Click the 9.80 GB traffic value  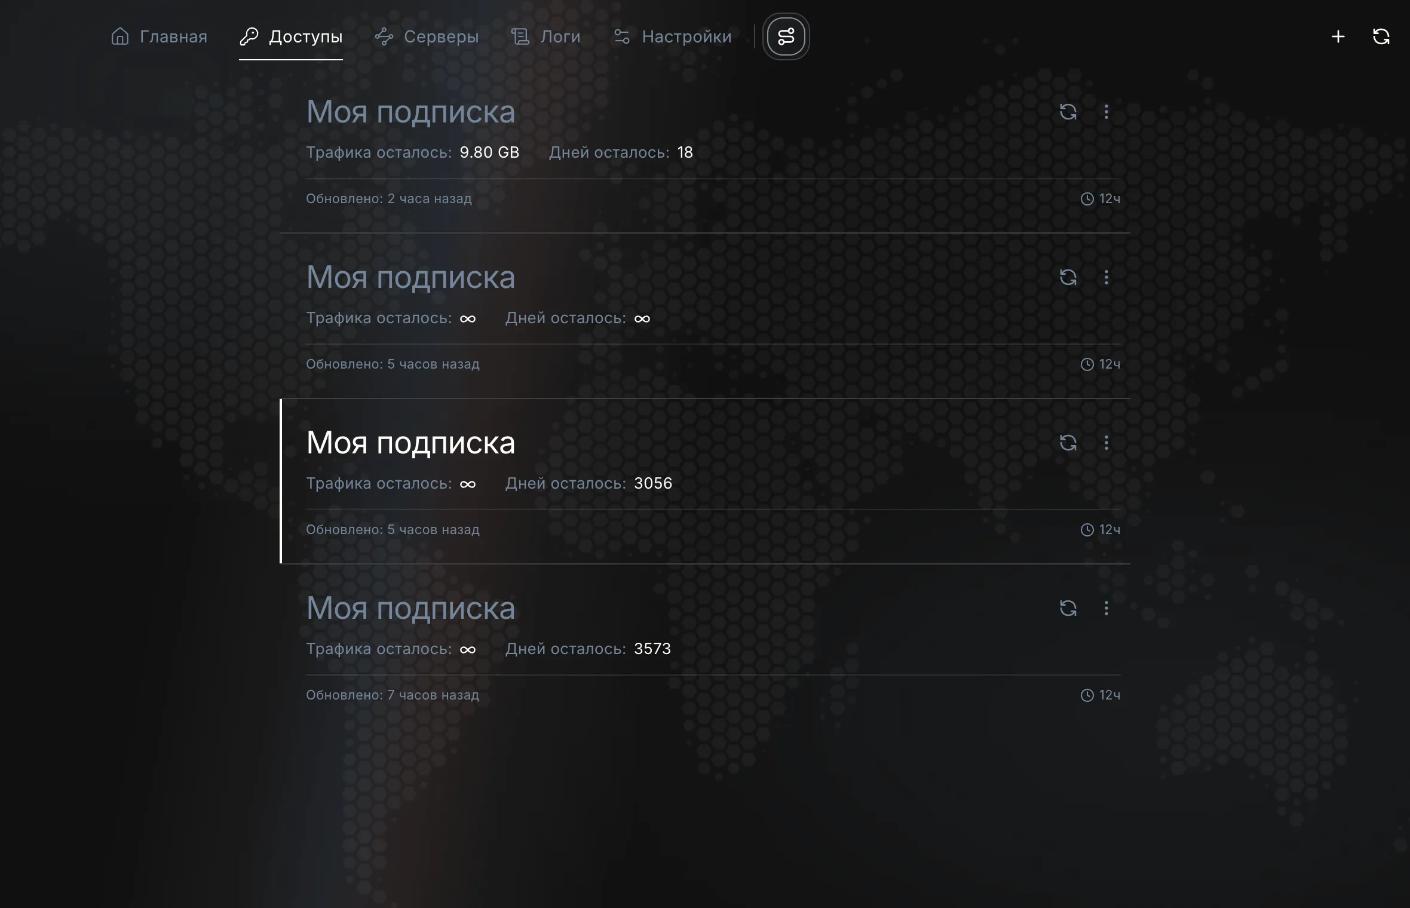click(489, 152)
